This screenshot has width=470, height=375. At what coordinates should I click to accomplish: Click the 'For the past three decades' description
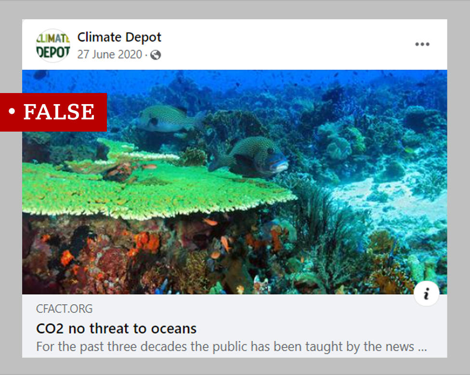coord(225,346)
